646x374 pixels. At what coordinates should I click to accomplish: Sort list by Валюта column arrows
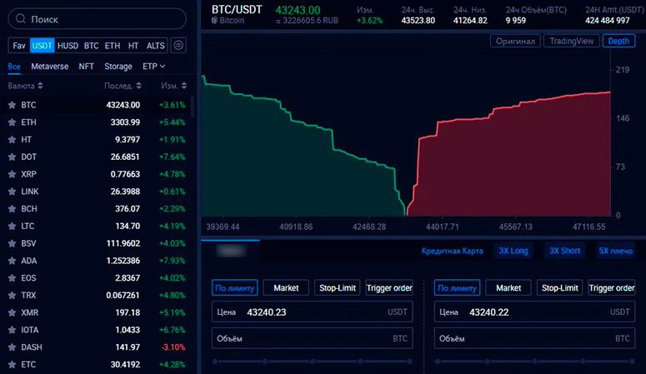point(40,86)
